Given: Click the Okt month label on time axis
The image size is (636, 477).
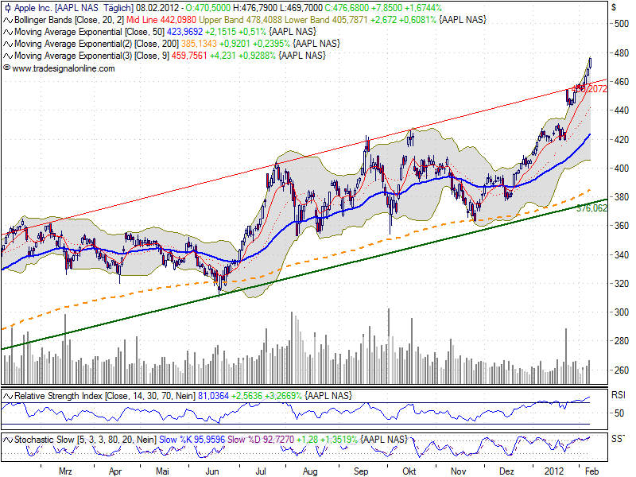Looking at the screenshot, I should click(409, 471).
